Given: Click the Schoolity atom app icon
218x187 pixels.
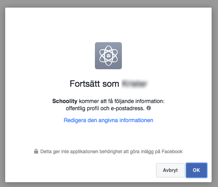Looking at the screenshot, I should (x=108, y=56).
